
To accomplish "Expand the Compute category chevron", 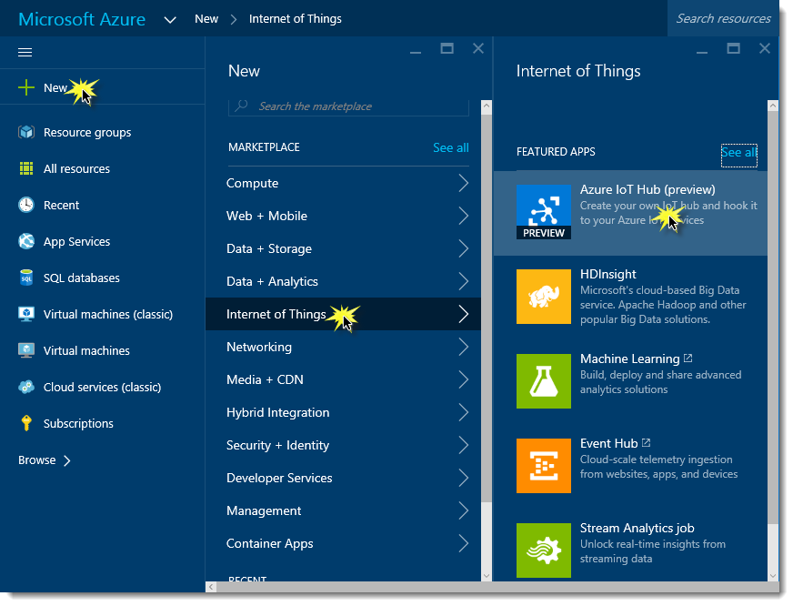I will click(x=463, y=183).
